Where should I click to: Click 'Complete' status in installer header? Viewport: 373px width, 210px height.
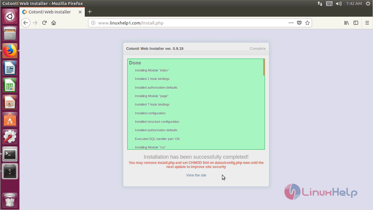coord(258,49)
